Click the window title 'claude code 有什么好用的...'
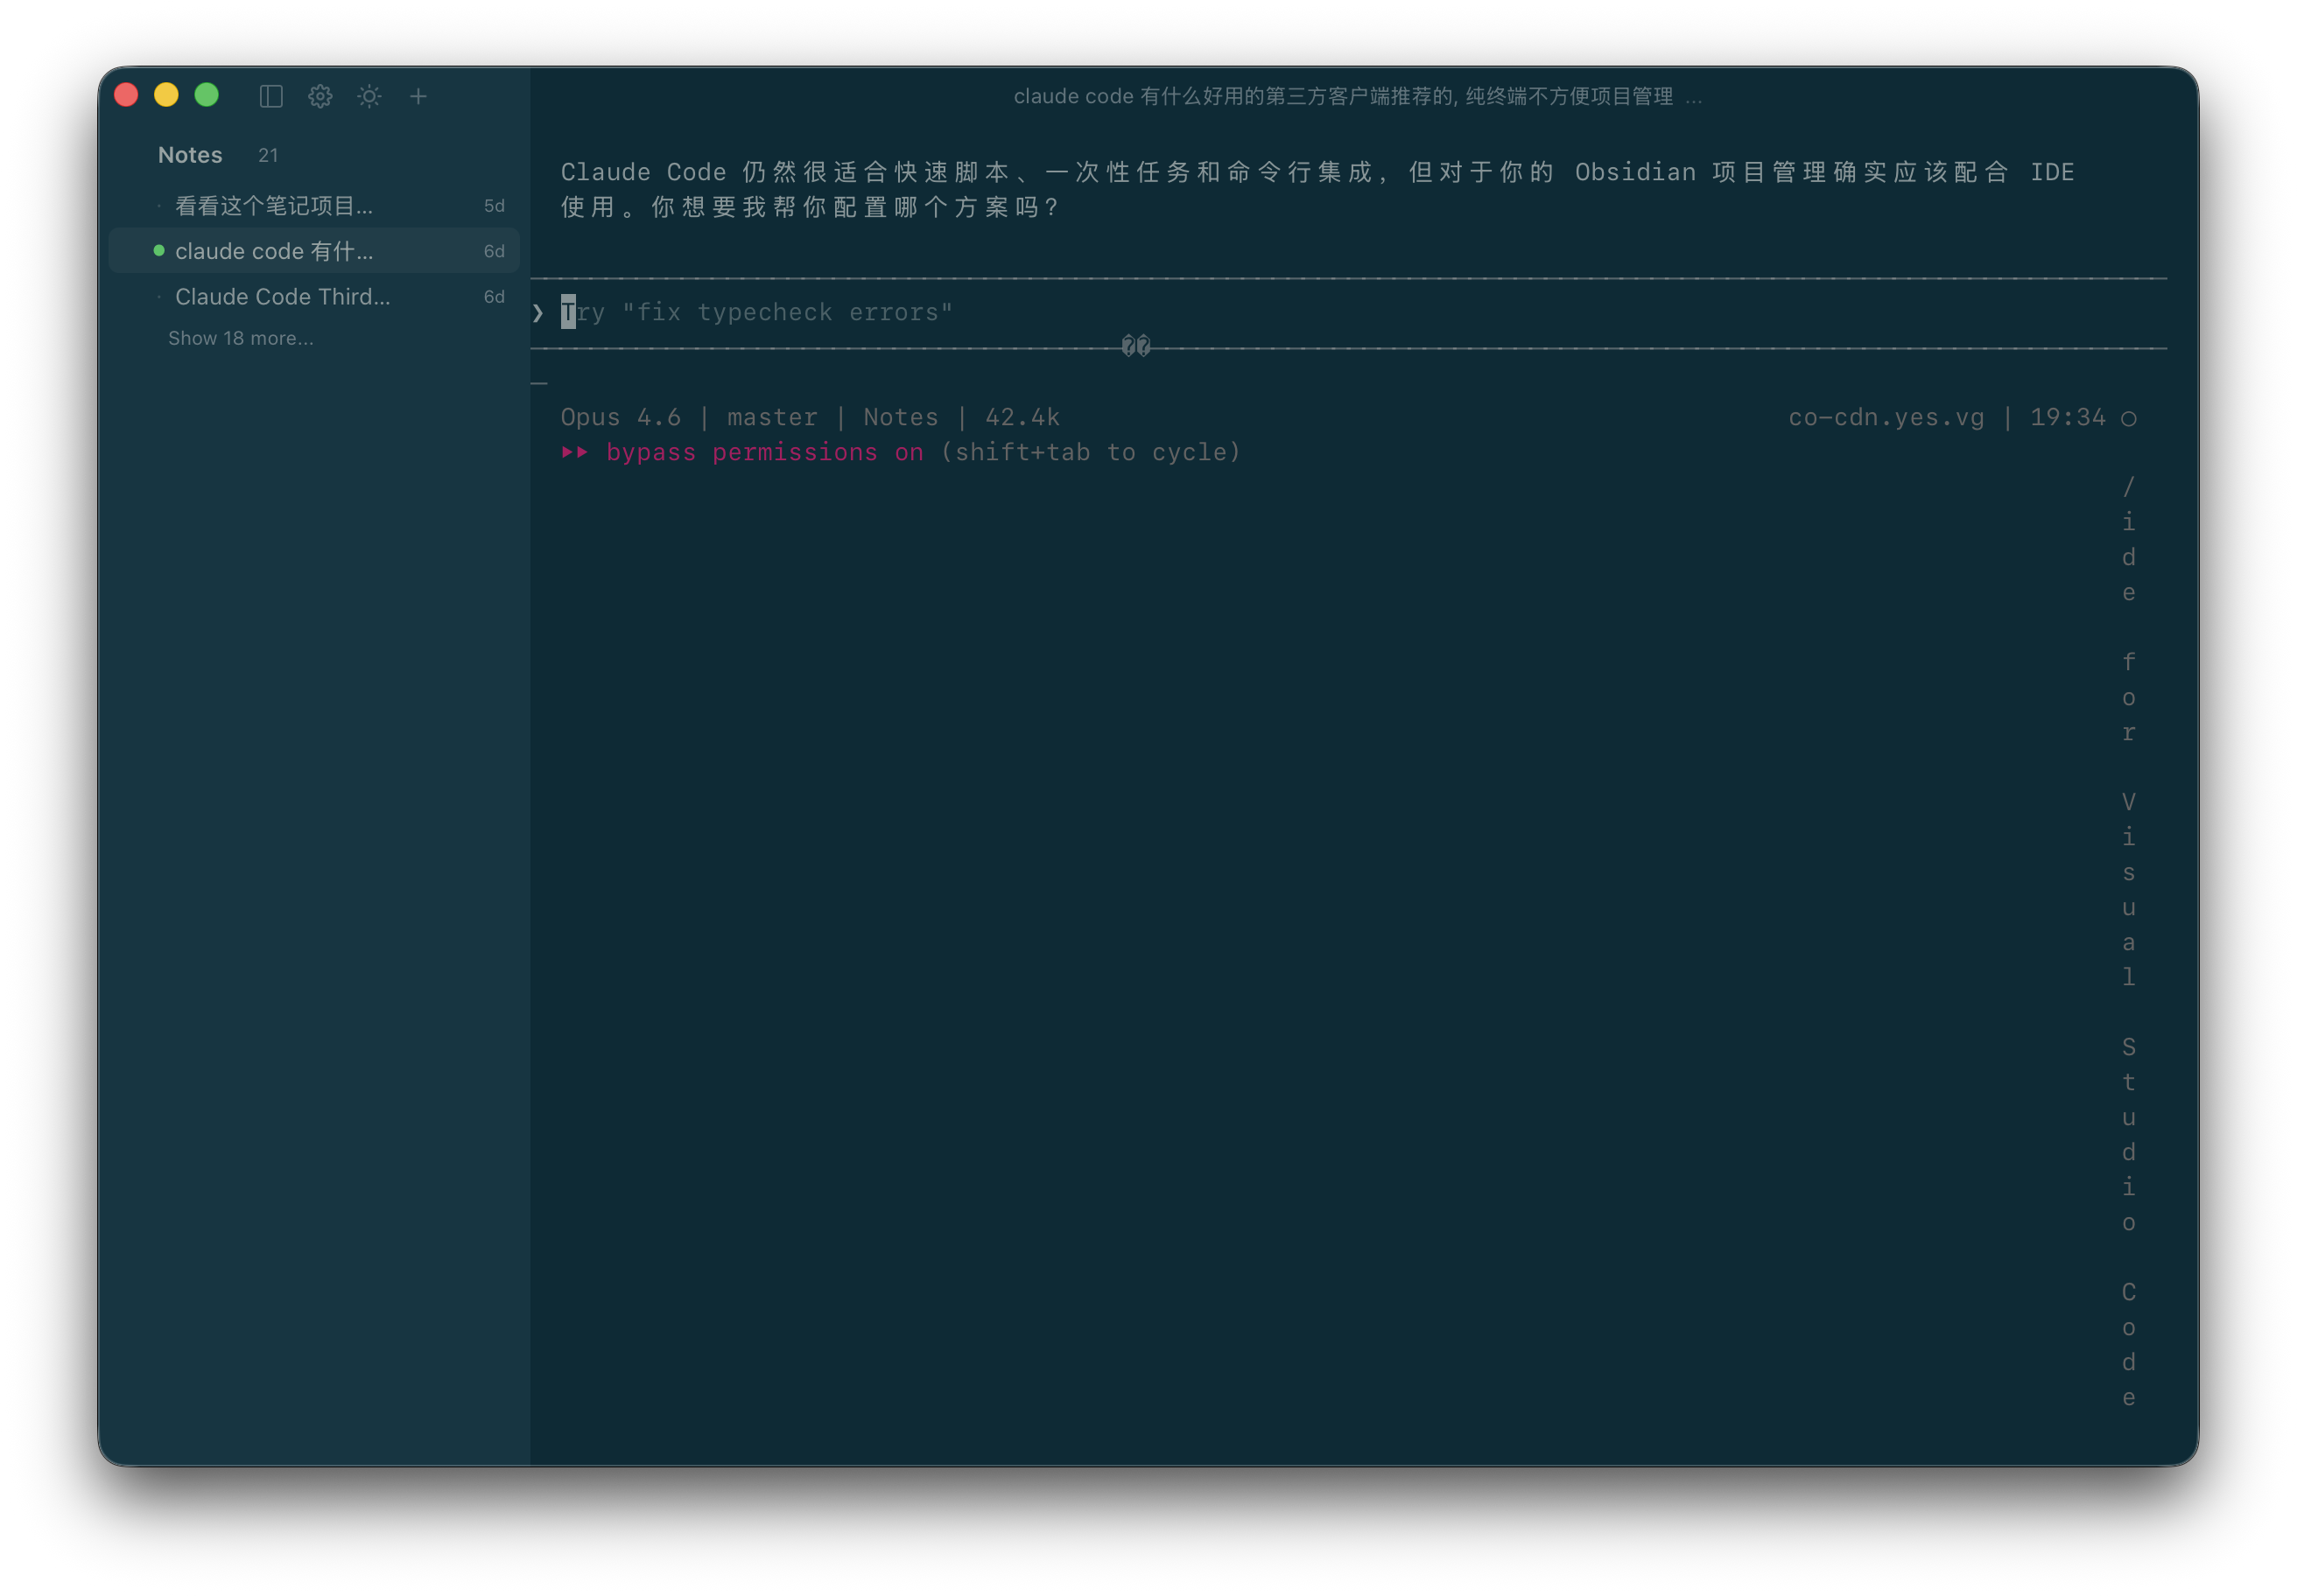2297x1596 pixels. pyautogui.click(x=1358, y=96)
